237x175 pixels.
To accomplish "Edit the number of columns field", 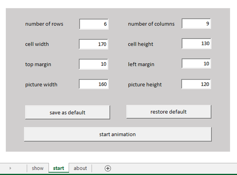I will [x=196, y=24].
